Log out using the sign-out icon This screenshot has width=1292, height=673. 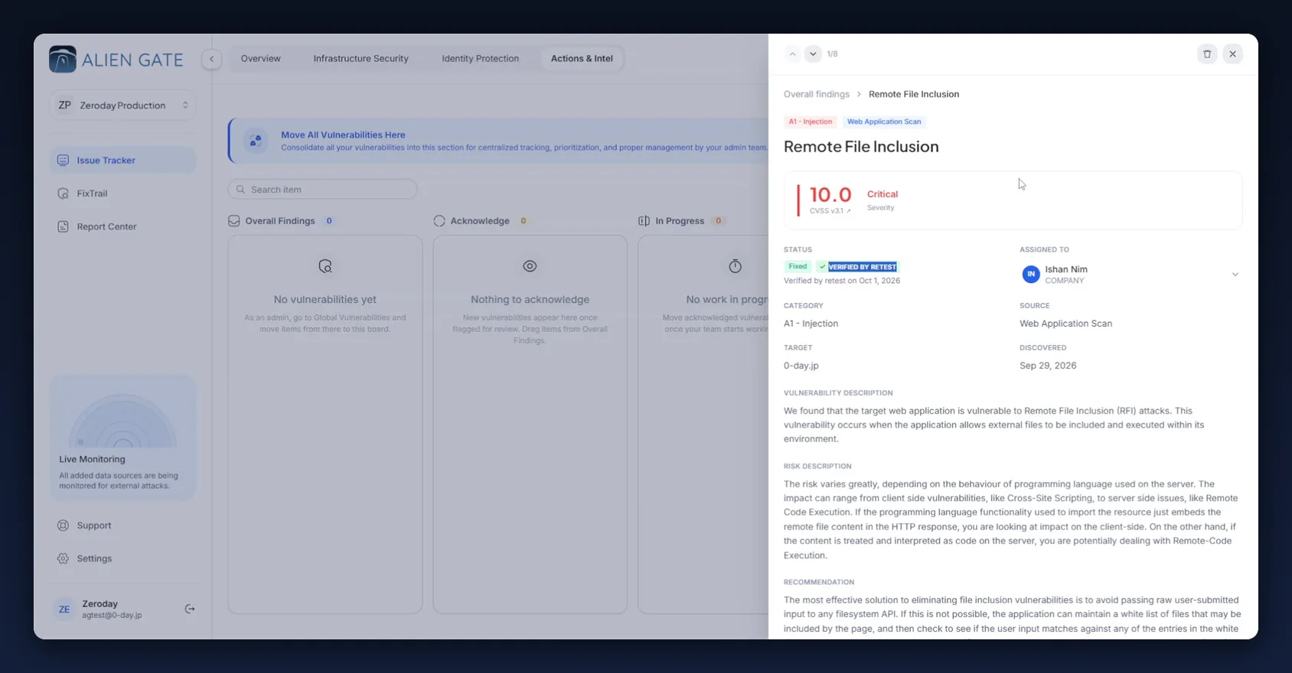190,609
